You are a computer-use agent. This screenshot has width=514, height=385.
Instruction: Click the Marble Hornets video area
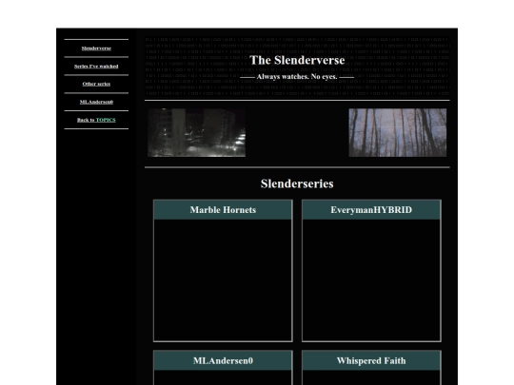(x=223, y=279)
